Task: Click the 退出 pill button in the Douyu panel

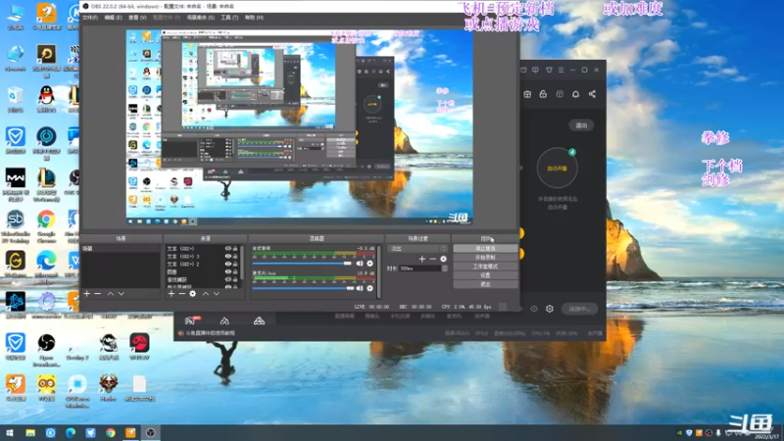Action: pyautogui.click(x=581, y=125)
